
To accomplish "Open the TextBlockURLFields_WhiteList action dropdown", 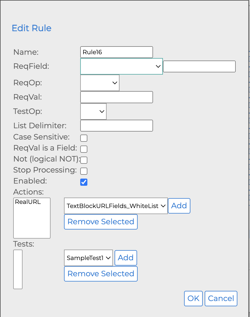I will pyautogui.click(x=116, y=206).
